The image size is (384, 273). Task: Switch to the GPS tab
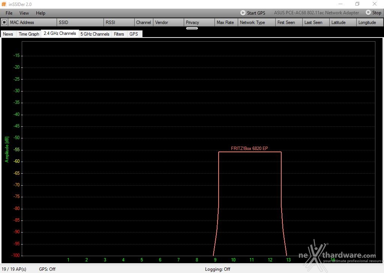tap(134, 34)
